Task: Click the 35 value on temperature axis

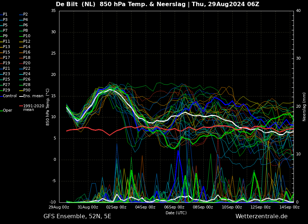Action: tap(53, 11)
